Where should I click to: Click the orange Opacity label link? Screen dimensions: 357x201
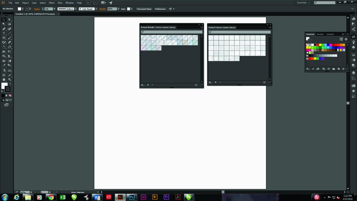coord(103,9)
